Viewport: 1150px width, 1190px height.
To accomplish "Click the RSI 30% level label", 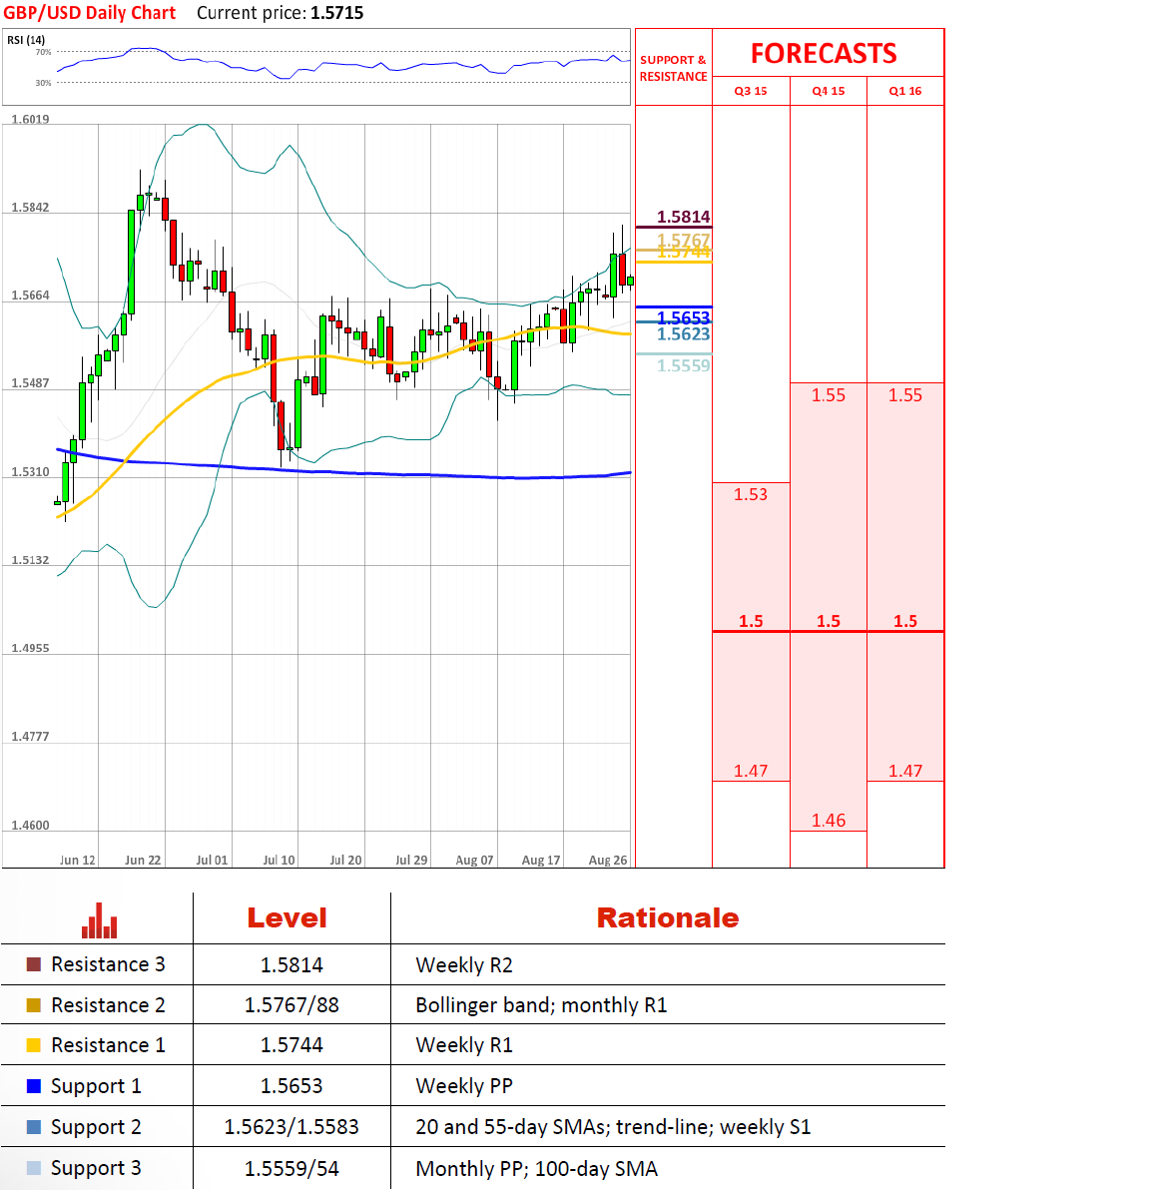I will pyautogui.click(x=43, y=83).
